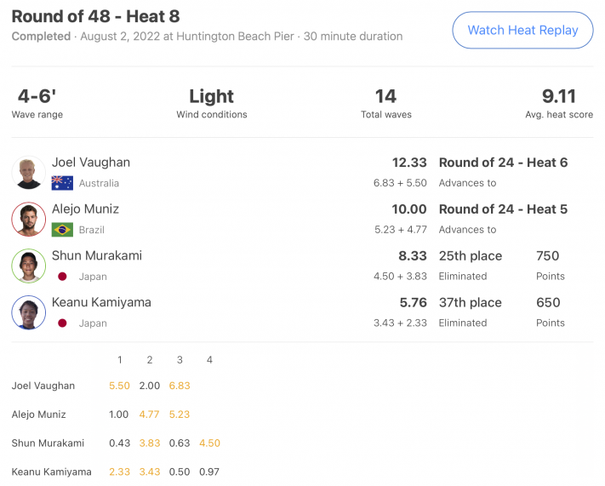Open the Alejo Muniz name link
Screen dimensions: 605x486
click(x=85, y=209)
